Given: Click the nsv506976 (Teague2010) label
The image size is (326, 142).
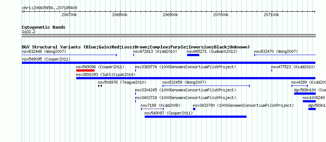Looking at the screenshot, I should pos(122,82).
